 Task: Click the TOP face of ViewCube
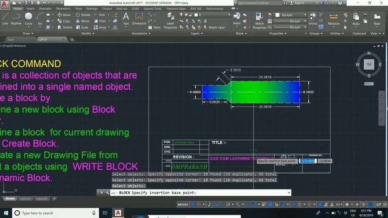pos(369,64)
